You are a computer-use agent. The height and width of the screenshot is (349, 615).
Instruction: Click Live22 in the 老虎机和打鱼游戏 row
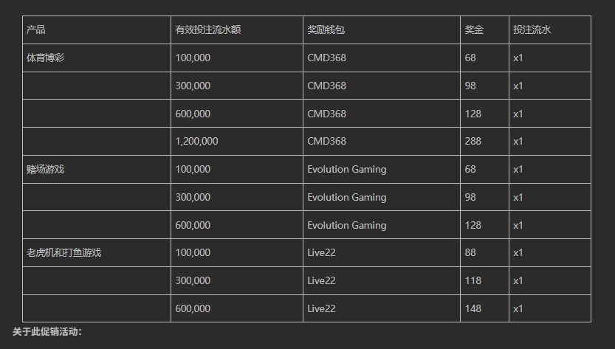pos(321,252)
